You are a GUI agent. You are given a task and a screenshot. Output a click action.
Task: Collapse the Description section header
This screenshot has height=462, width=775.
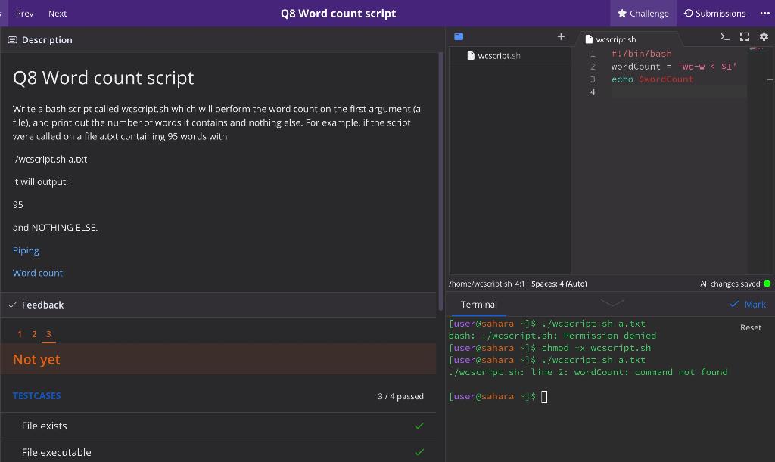pyautogui.click(x=46, y=39)
